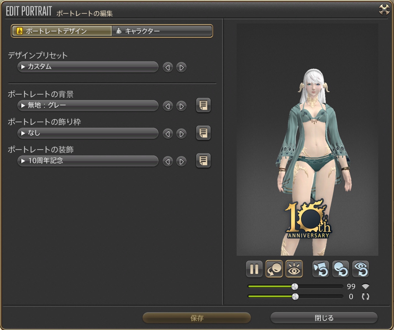Open background list icon beside 無地：グレー
Image resolution: width=394 pixels, height=330 pixels.
coord(203,105)
